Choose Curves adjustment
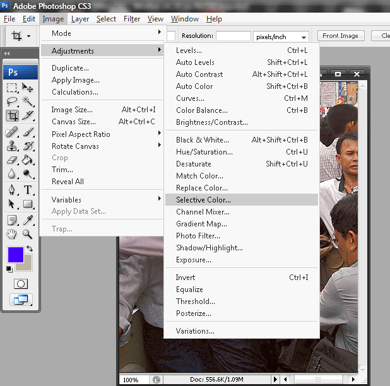This screenshot has width=390, height=386. (x=242, y=98)
